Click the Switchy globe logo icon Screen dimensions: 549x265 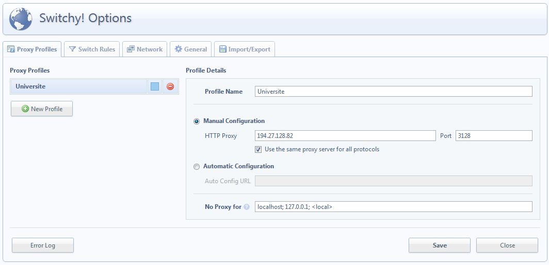(21, 19)
